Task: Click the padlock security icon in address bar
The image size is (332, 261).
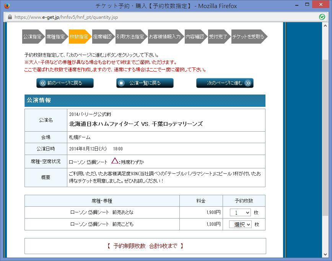Action: pos(10,17)
